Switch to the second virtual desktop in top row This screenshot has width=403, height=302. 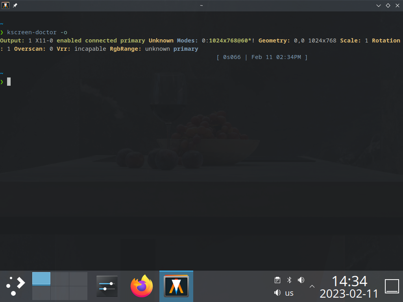pyautogui.click(x=60, y=279)
